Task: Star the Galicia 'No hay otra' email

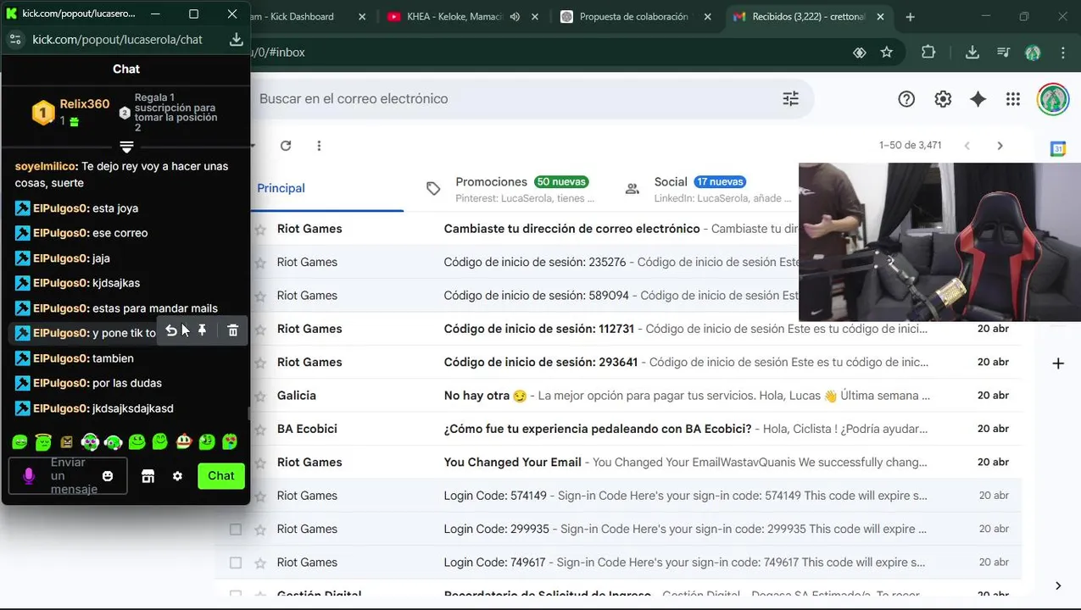Action: 260,396
